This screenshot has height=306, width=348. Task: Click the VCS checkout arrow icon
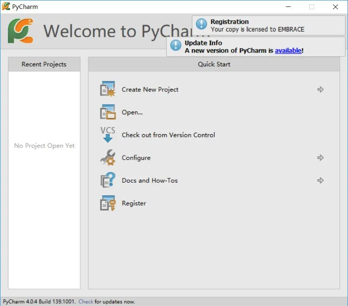[x=108, y=135]
